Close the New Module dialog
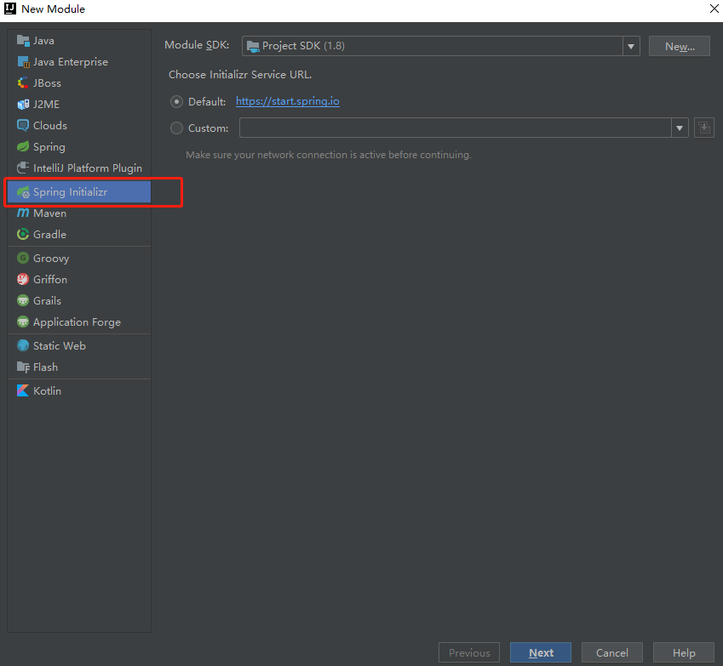Screen dimensions: 723x666 [714, 9]
